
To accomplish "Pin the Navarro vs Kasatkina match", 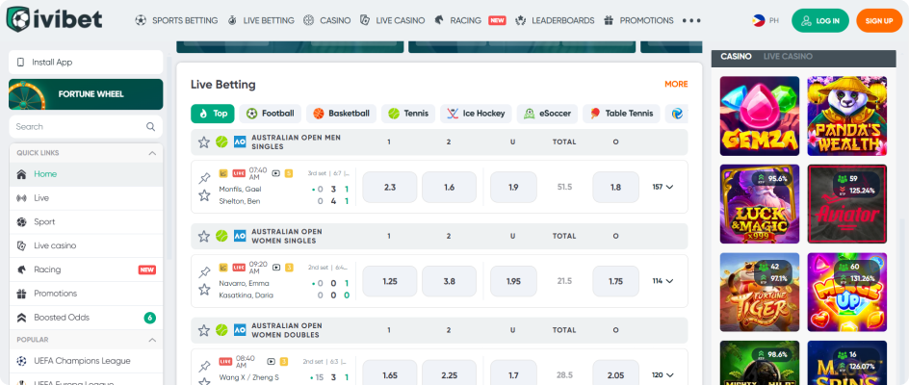I will (x=204, y=272).
